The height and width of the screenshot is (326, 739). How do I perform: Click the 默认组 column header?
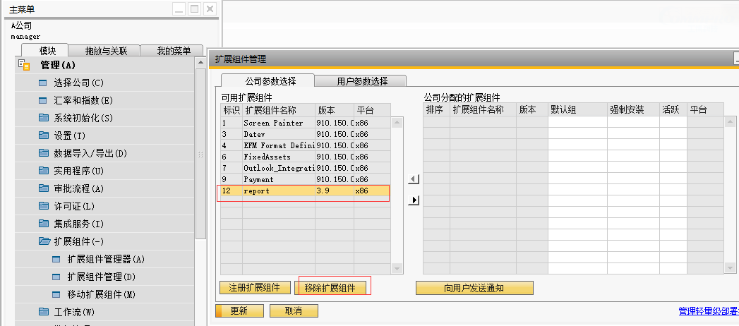(x=577, y=110)
